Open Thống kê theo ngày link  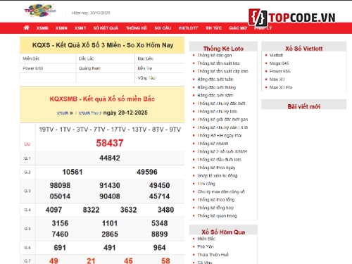(x=216, y=168)
